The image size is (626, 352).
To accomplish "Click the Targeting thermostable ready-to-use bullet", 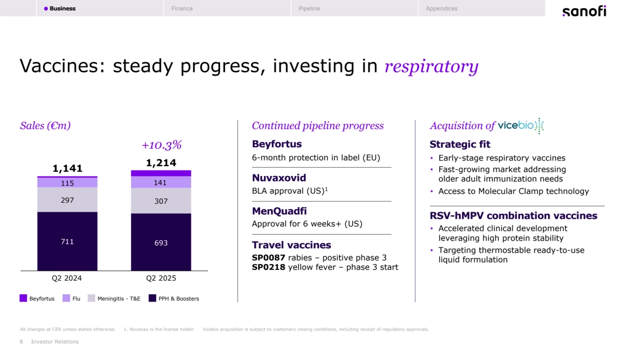I will (511, 255).
